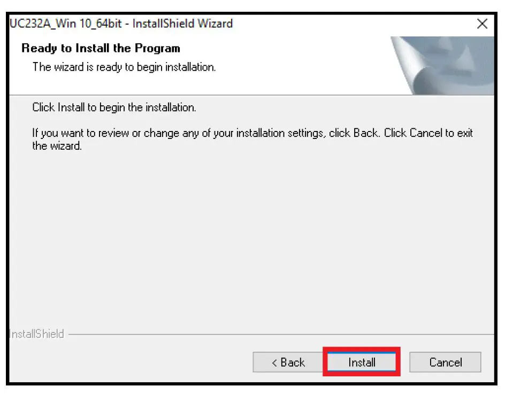Select the 'Ready to Install the Program' heading
The height and width of the screenshot is (394, 513).
(101, 48)
